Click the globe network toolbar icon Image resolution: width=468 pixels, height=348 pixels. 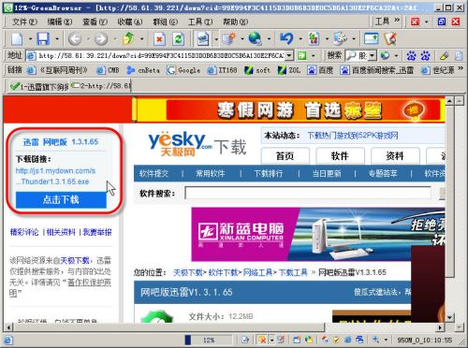pyautogui.click(x=256, y=39)
